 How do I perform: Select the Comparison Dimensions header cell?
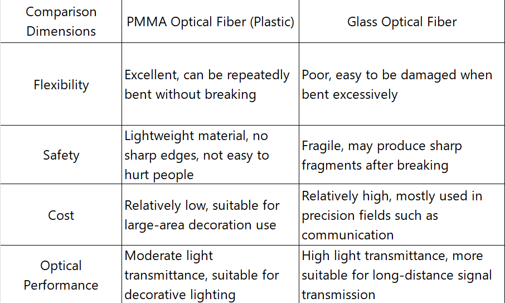(61, 21)
